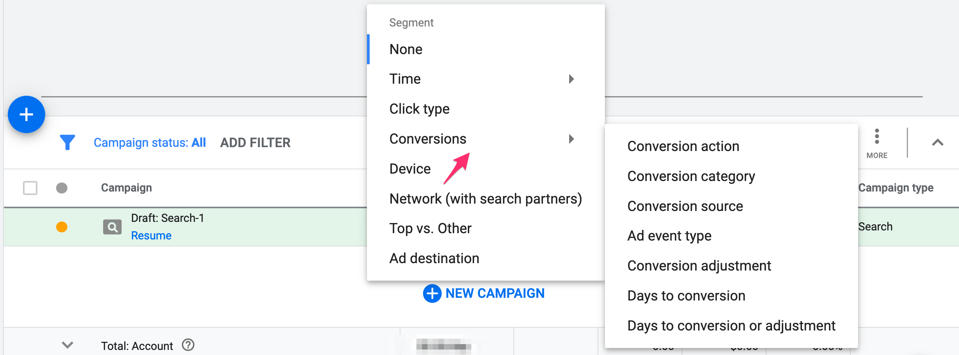Click the Resume draft link

coord(151,235)
